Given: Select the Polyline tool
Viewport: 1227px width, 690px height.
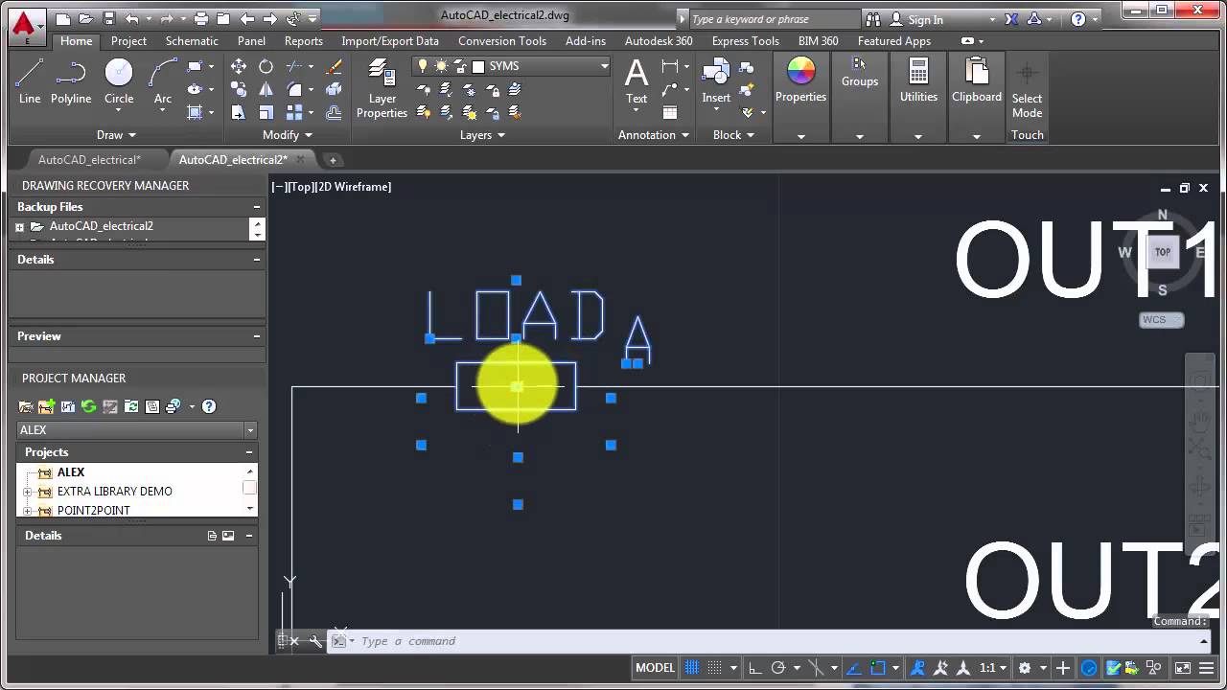Looking at the screenshot, I should (x=71, y=81).
